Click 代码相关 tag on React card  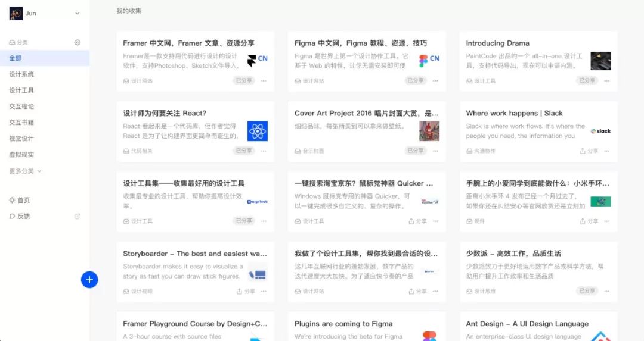pyautogui.click(x=138, y=151)
